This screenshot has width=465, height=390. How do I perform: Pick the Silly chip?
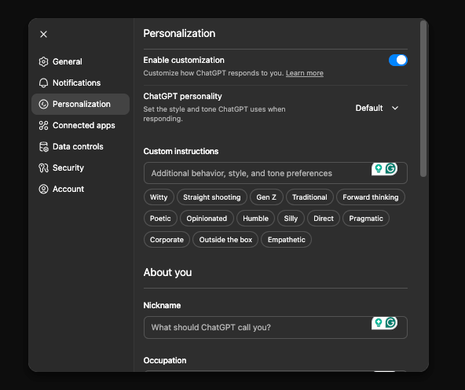click(x=291, y=219)
